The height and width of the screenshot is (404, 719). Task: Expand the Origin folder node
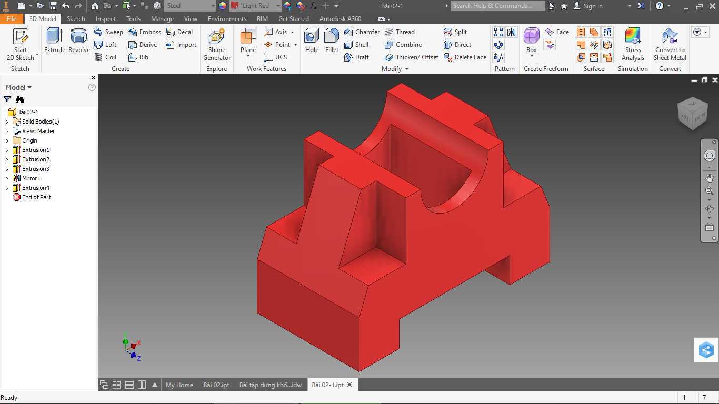[x=7, y=140]
